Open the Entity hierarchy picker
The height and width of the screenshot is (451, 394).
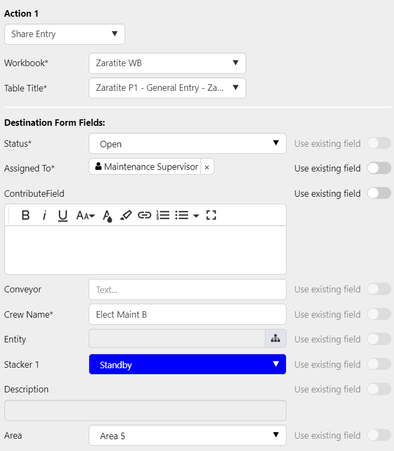[x=275, y=339]
